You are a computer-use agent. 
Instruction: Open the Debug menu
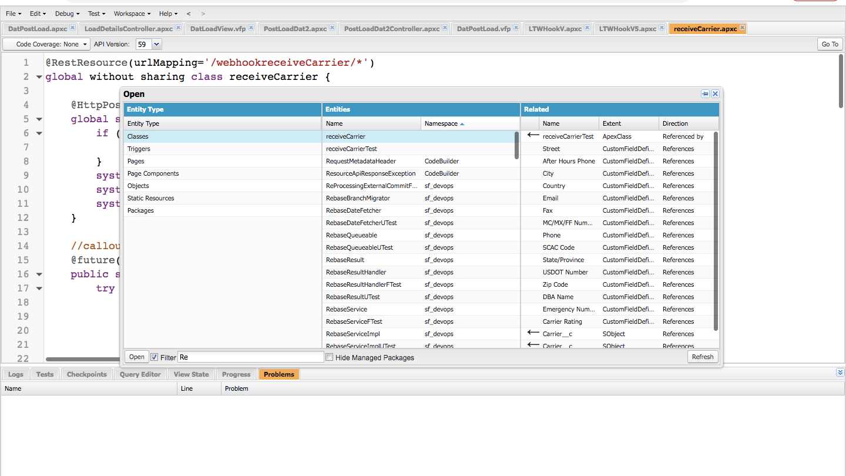coord(67,14)
